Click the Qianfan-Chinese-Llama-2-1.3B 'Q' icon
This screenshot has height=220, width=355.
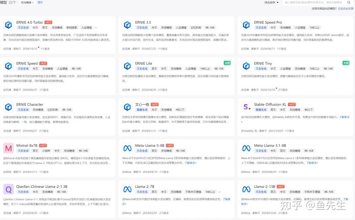(x=9, y=189)
